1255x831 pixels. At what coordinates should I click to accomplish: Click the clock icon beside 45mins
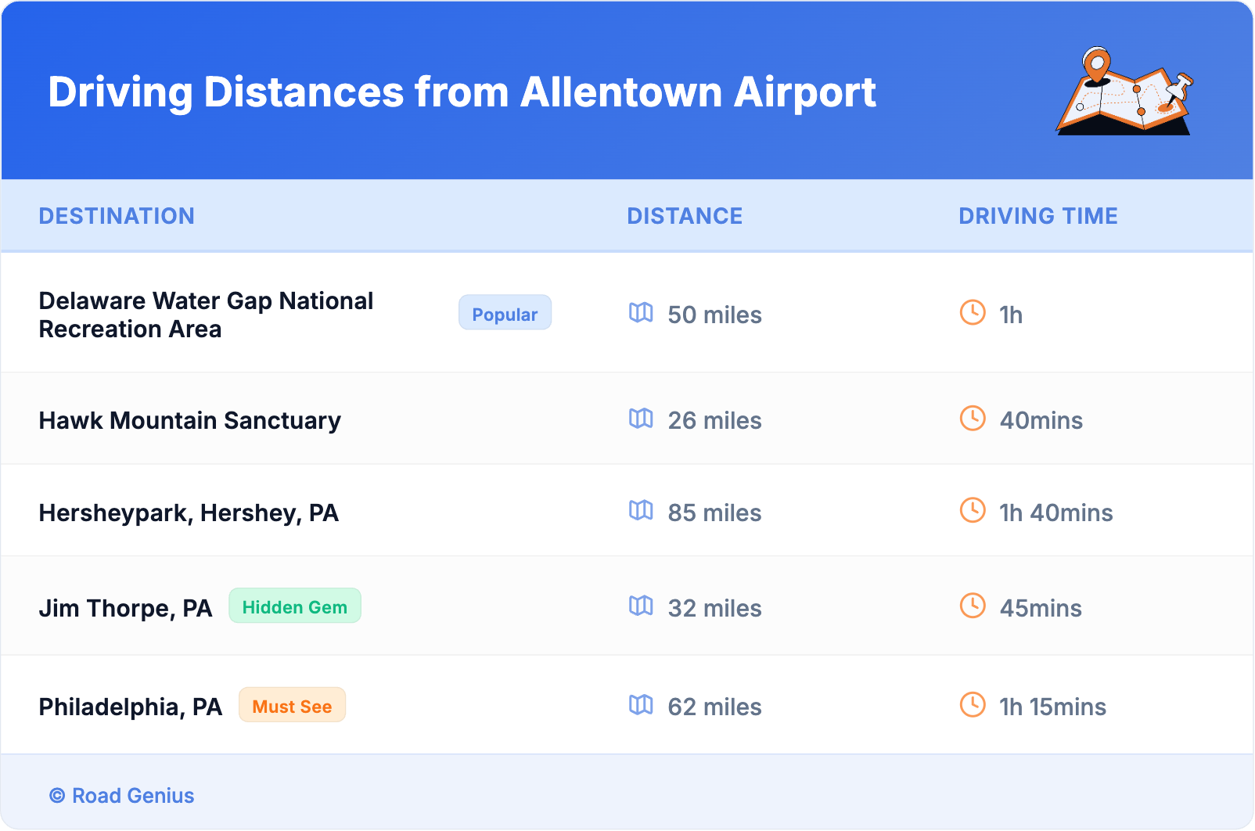[x=973, y=606]
